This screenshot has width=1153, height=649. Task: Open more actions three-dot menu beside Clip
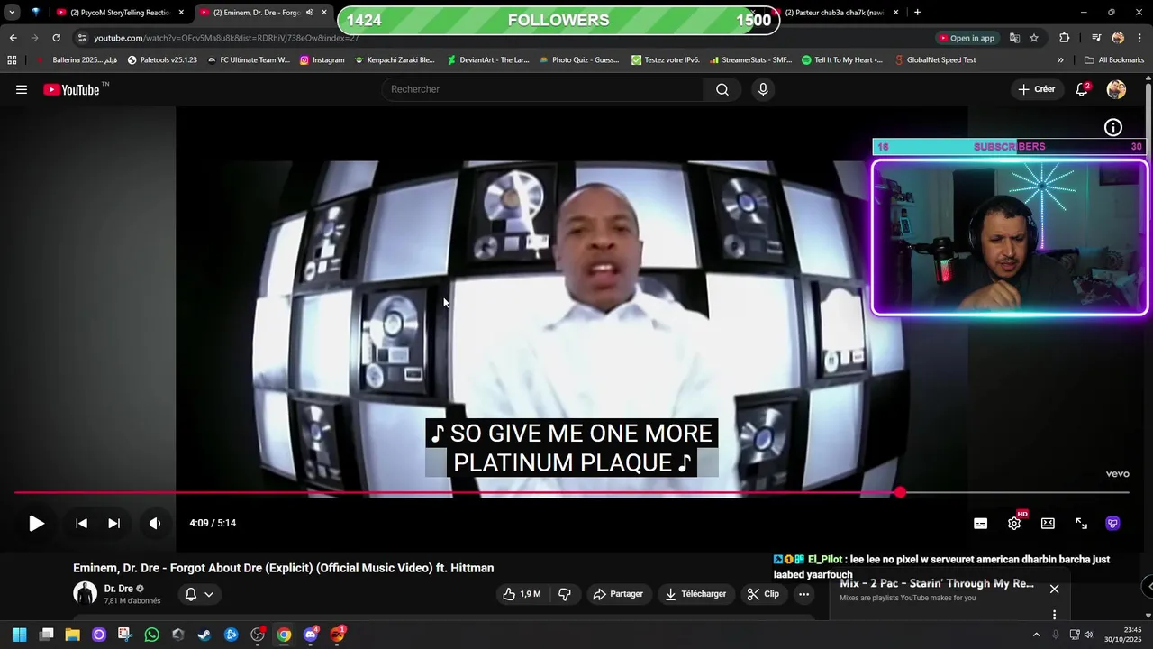[x=803, y=594]
